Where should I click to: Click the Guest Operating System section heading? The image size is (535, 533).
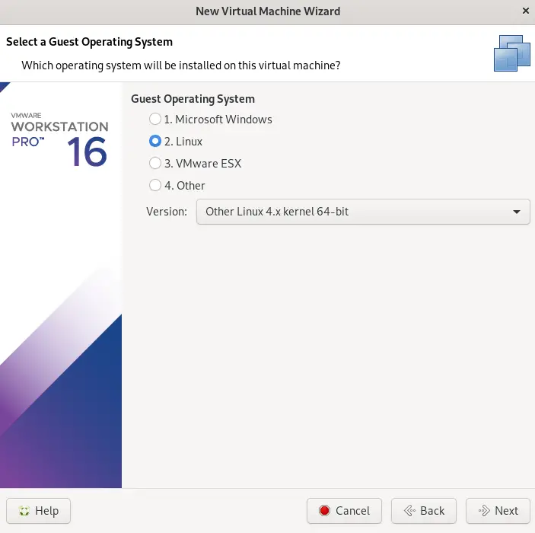click(x=193, y=99)
